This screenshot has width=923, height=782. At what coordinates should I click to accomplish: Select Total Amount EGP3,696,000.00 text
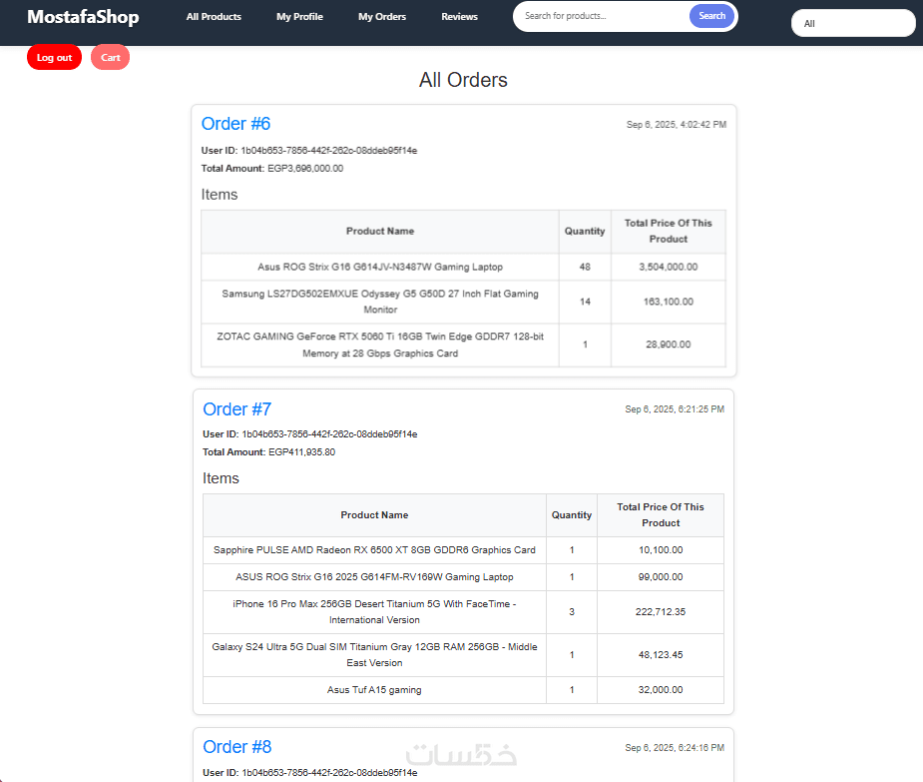[272, 169]
